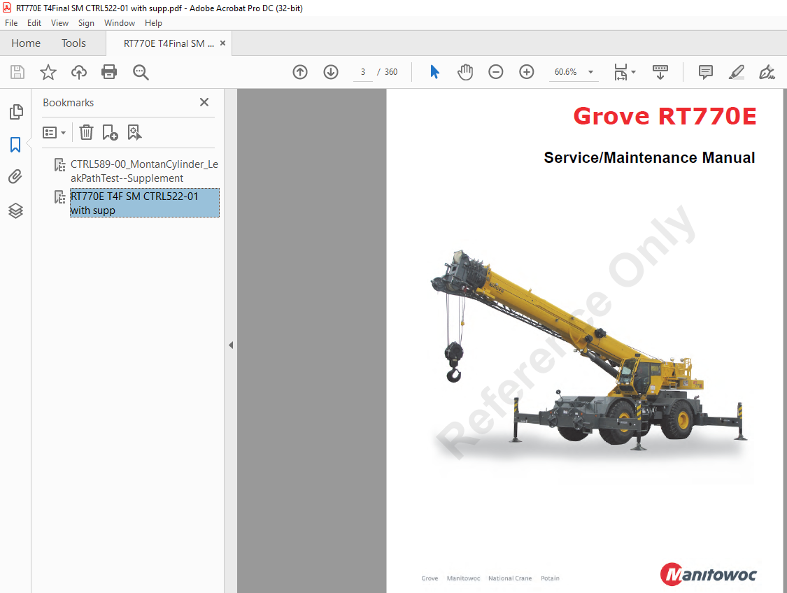Go to the next page arrow

(331, 72)
